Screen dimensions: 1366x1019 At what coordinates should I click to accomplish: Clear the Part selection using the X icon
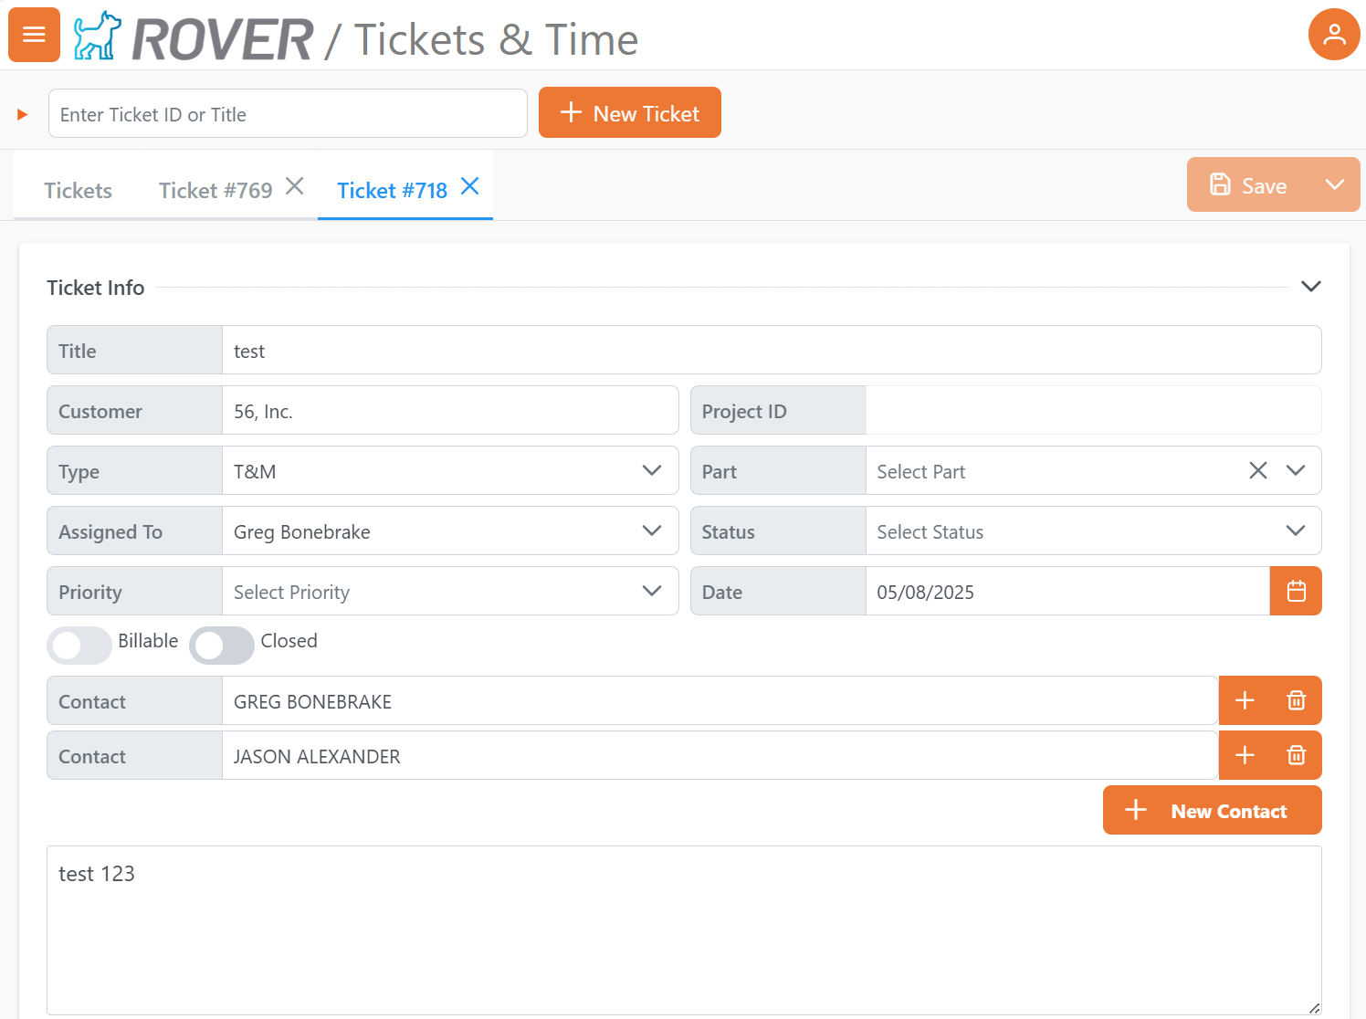1257,470
